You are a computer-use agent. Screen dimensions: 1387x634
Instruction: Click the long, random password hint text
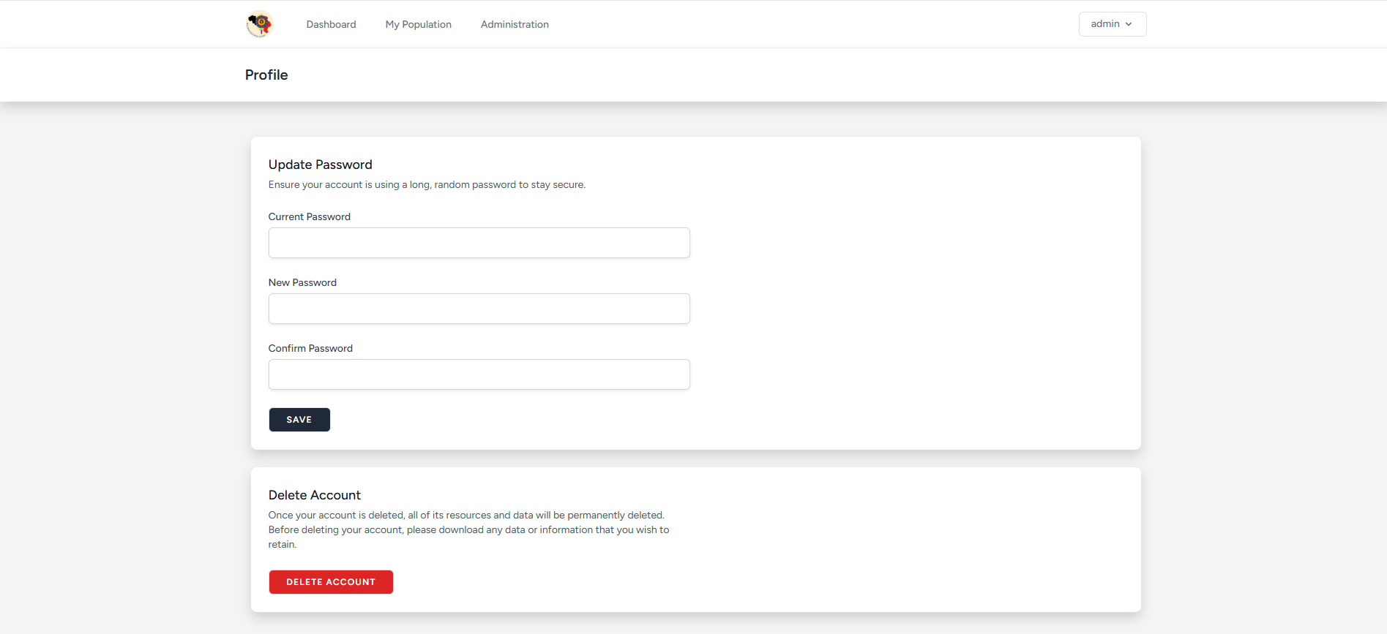pyautogui.click(x=427, y=184)
